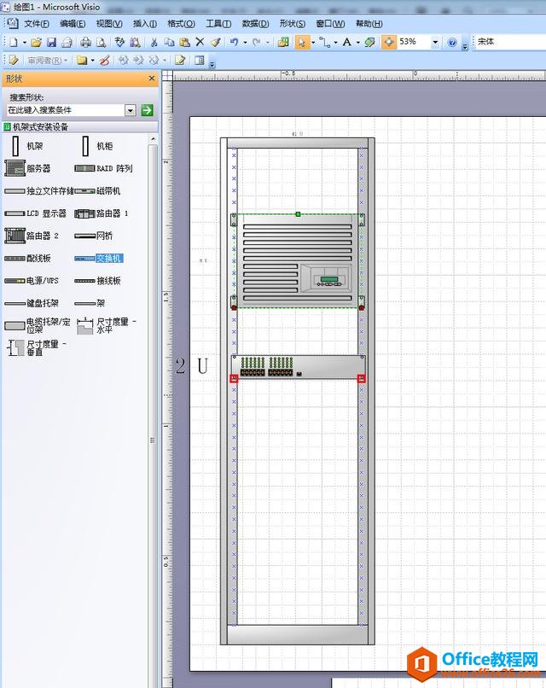Open the 文件(F) menu
This screenshot has width=546, height=688.
[36, 24]
